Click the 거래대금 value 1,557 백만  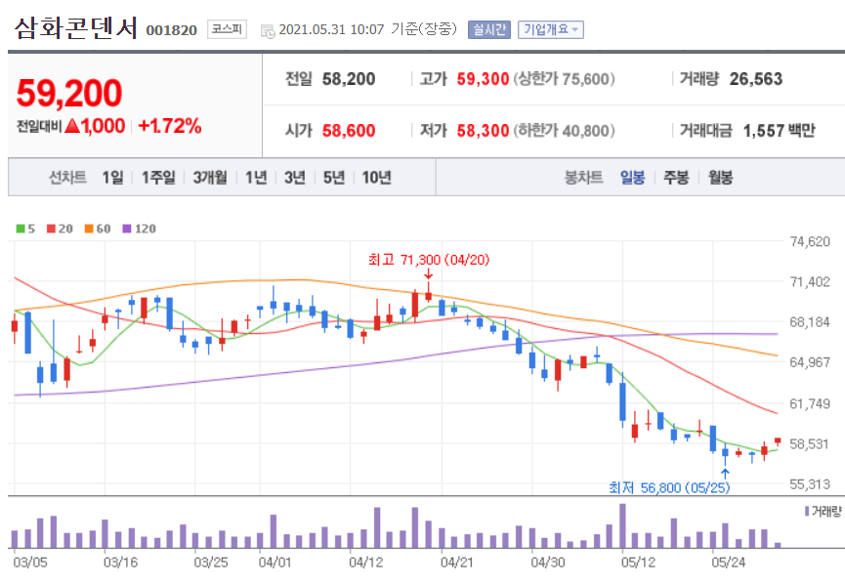pyautogui.click(x=780, y=131)
